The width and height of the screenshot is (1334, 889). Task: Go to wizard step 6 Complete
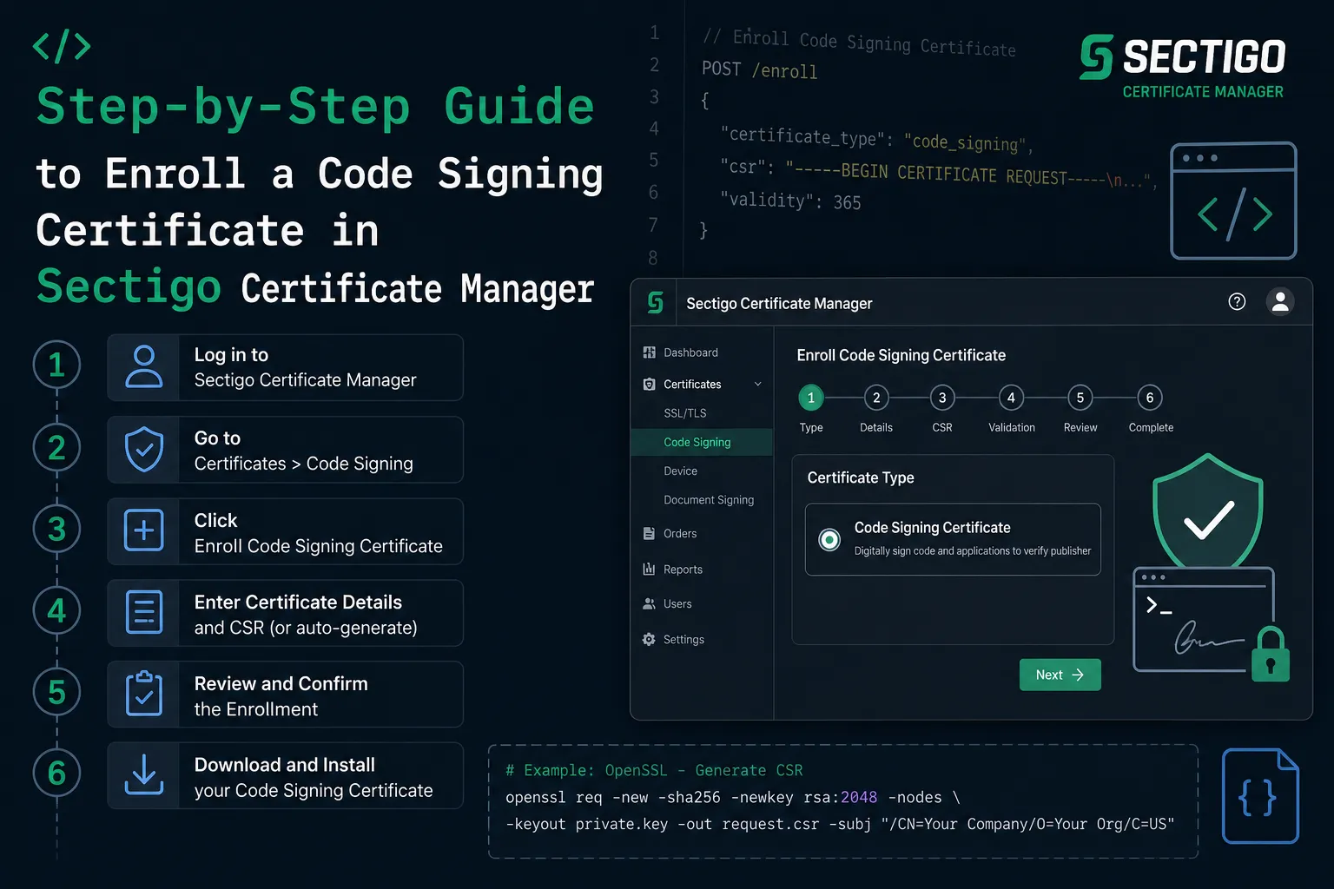point(1150,398)
